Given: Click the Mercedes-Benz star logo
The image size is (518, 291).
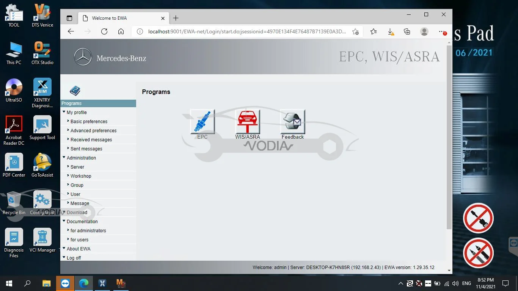Looking at the screenshot, I should tap(83, 58).
